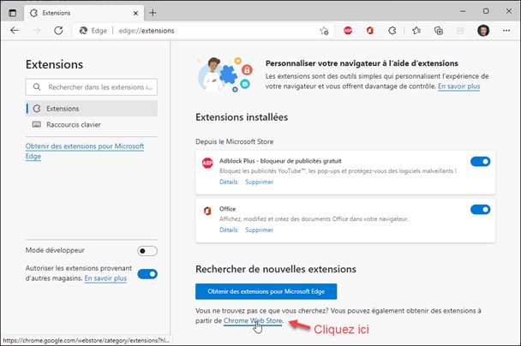The width and height of the screenshot is (521, 346).
Task: Focus the Rechercher dans les extensions search field
Action: coord(92,87)
